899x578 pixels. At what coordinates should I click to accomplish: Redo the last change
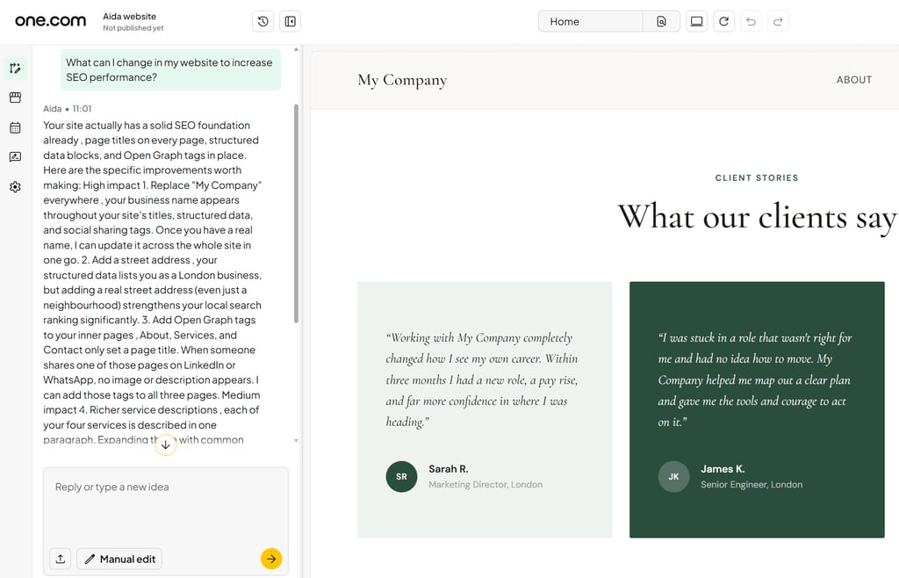coord(778,22)
